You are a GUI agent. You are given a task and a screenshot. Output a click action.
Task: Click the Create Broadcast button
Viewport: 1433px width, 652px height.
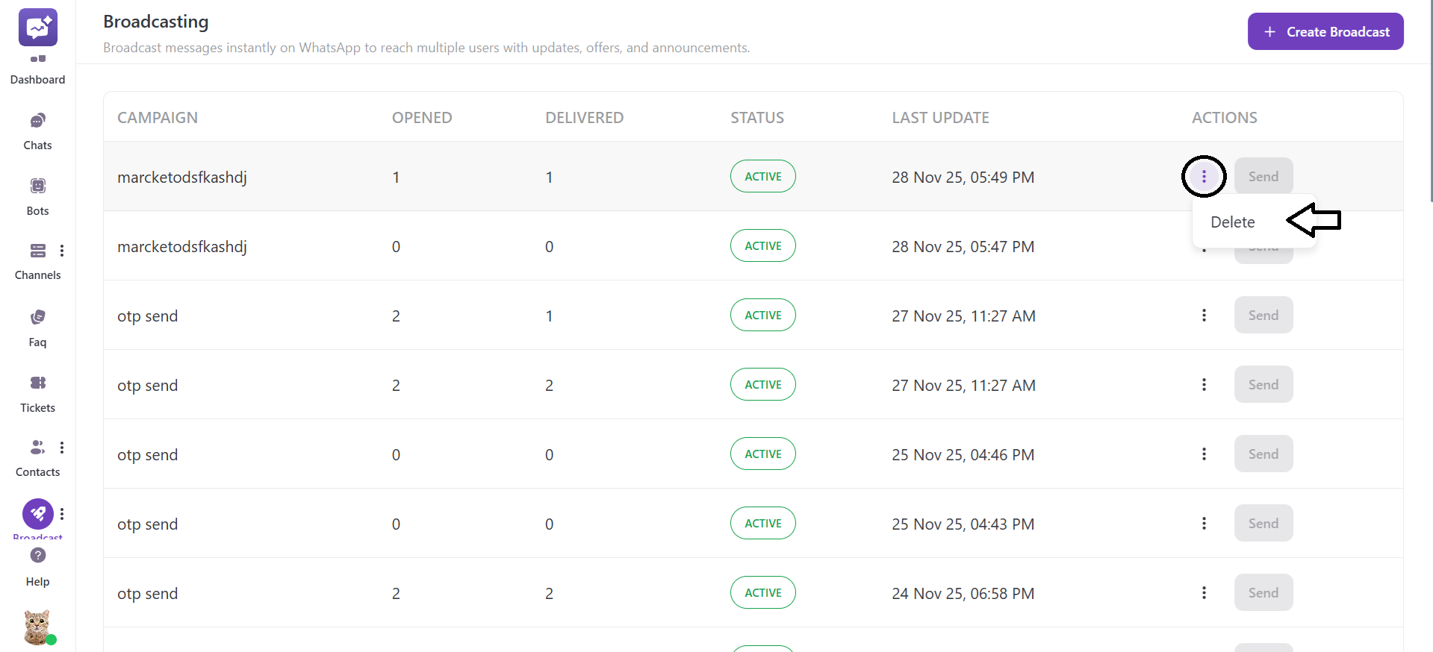coord(1325,32)
